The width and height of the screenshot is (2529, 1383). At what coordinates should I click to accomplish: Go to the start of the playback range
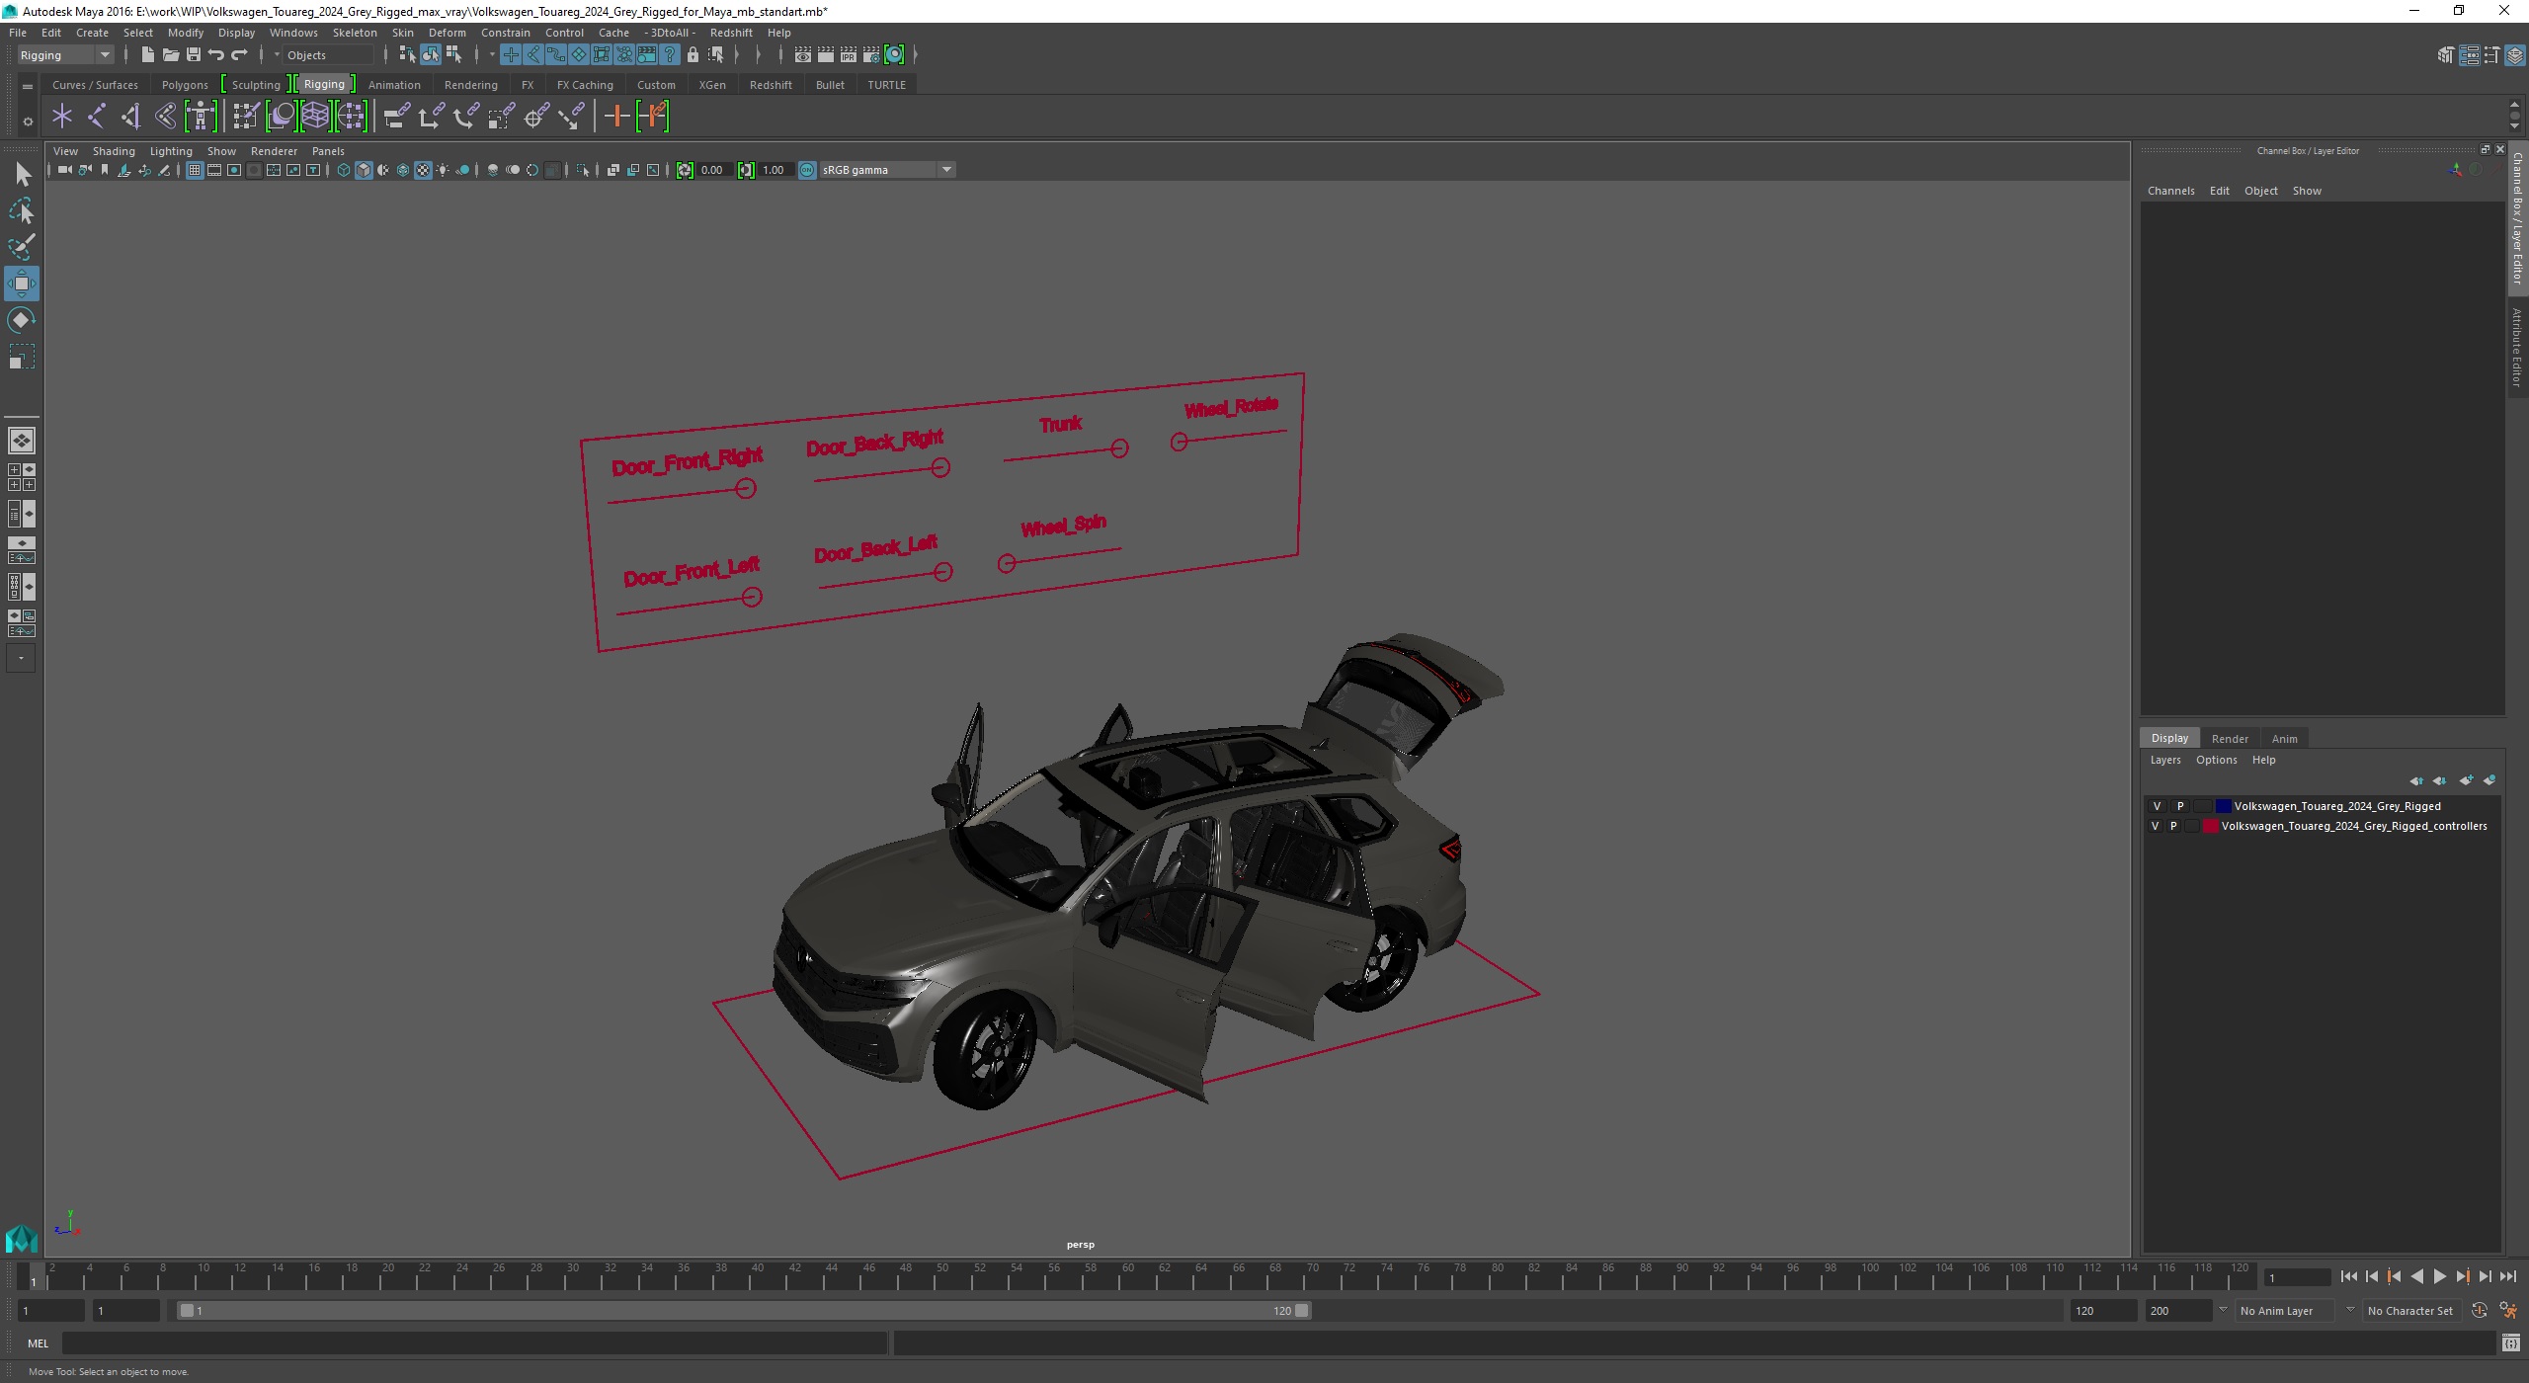pyautogui.click(x=2349, y=1277)
